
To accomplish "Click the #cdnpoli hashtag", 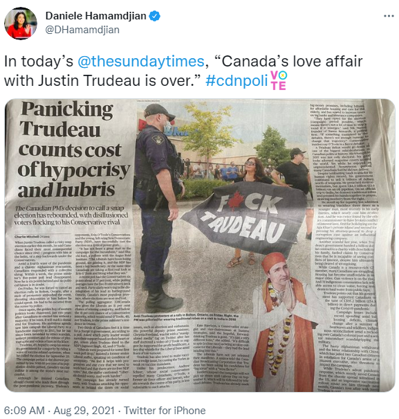I will coord(236,80).
